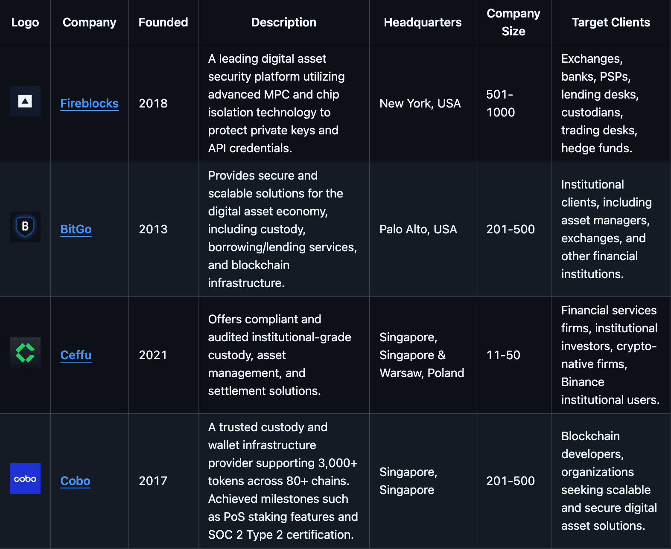
Task: Click the Logo column header
Action: pyautogui.click(x=25, y=22)
